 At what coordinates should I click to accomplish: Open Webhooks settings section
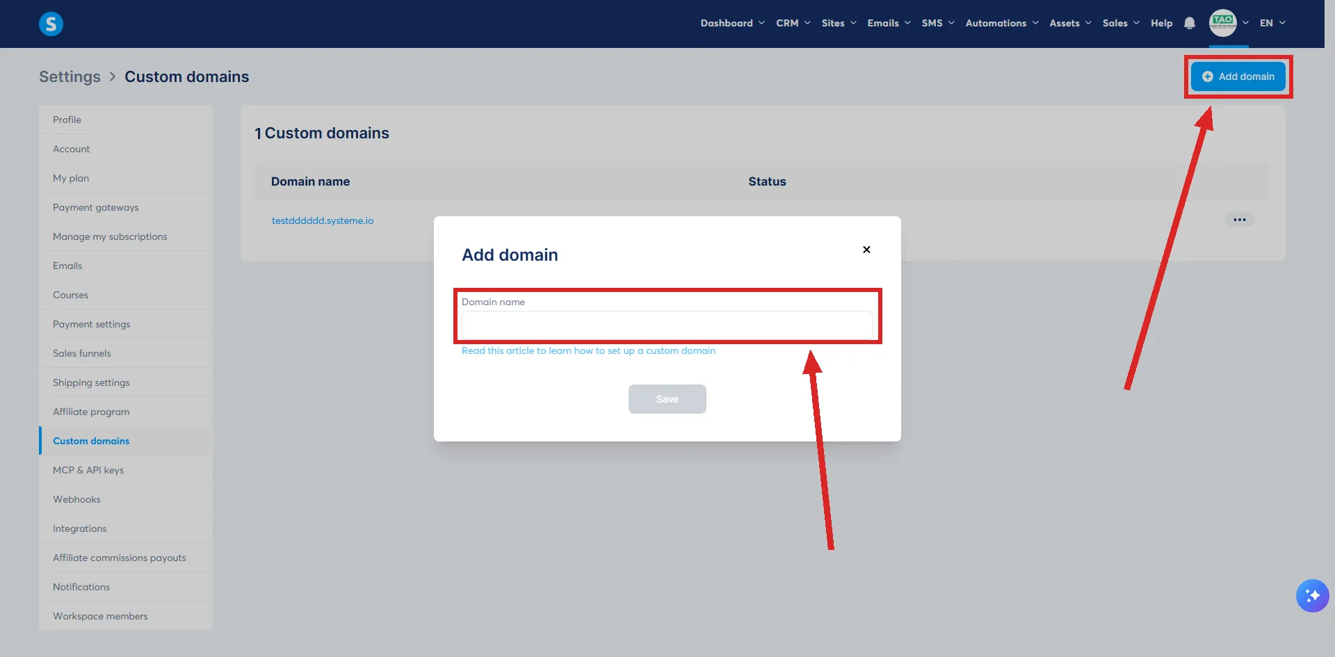(x=126, y=499)
